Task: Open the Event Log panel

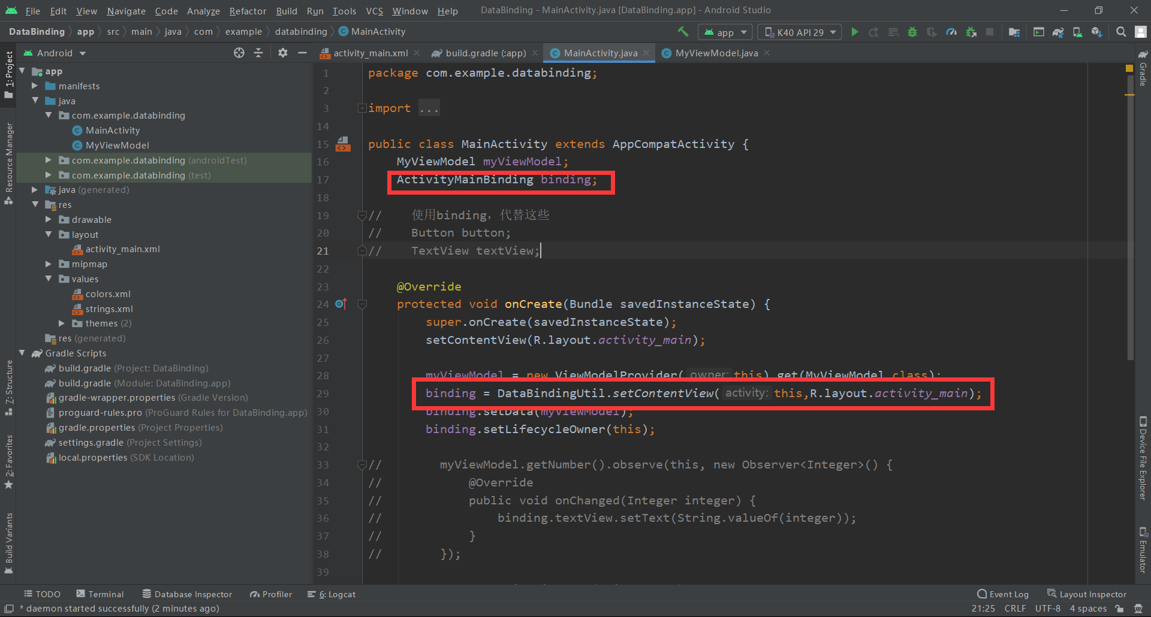Action: 1003,594
